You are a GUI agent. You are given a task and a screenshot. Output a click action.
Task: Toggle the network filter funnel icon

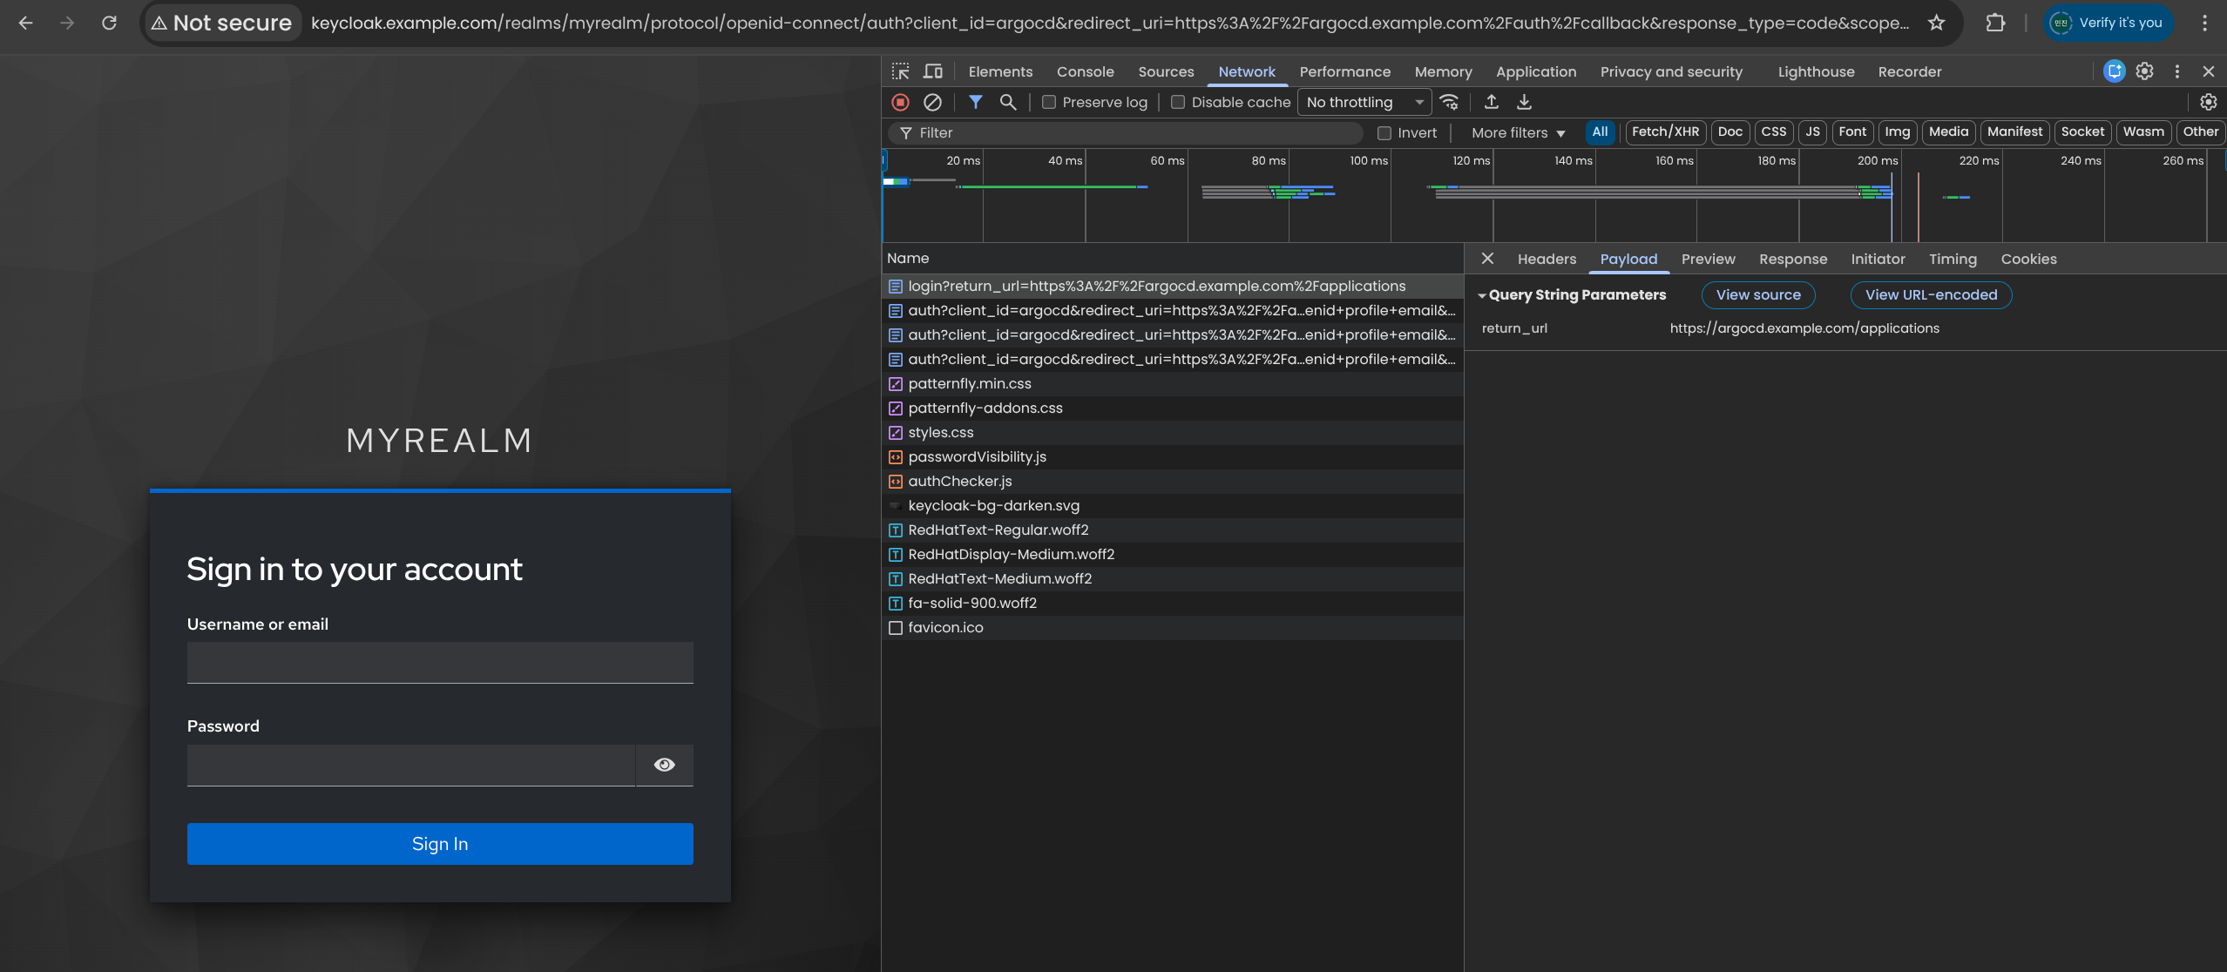click(976, 103)
